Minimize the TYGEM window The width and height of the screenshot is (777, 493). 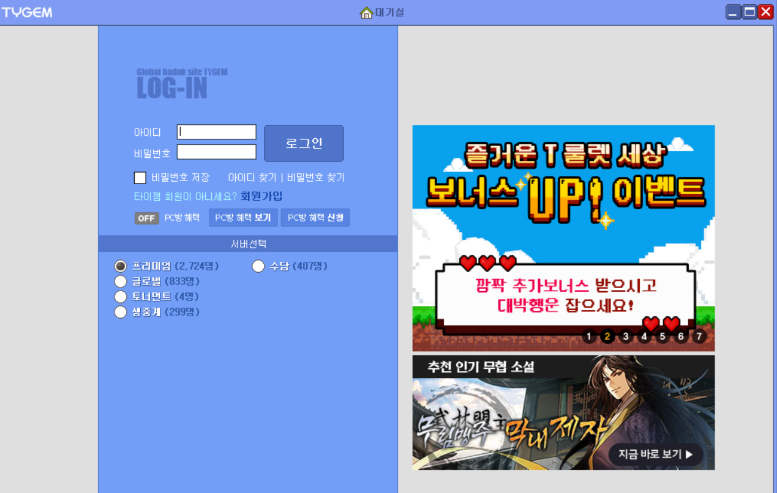(734, 12)
